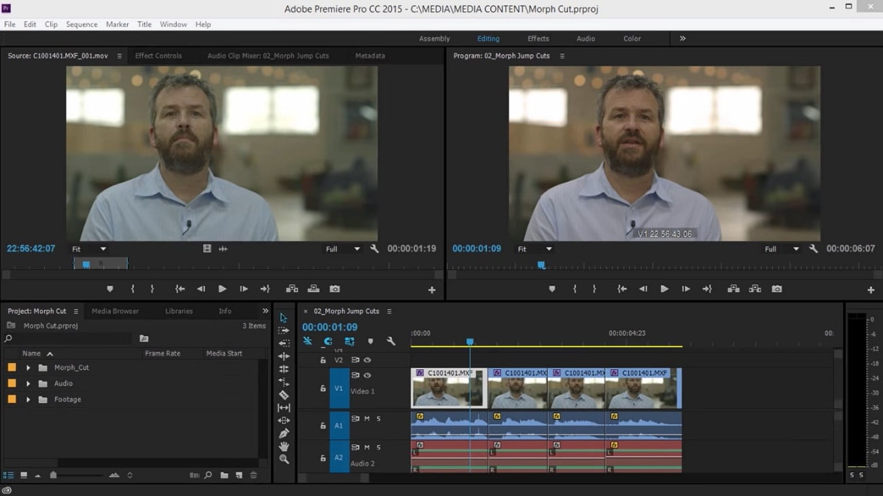The image size is (883, 496).
Task: Switch to Media Browser tab
Action: click(x=115, y=311)
